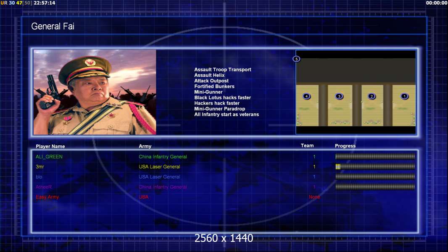Select player name AtheeR

tap(44, 187)
